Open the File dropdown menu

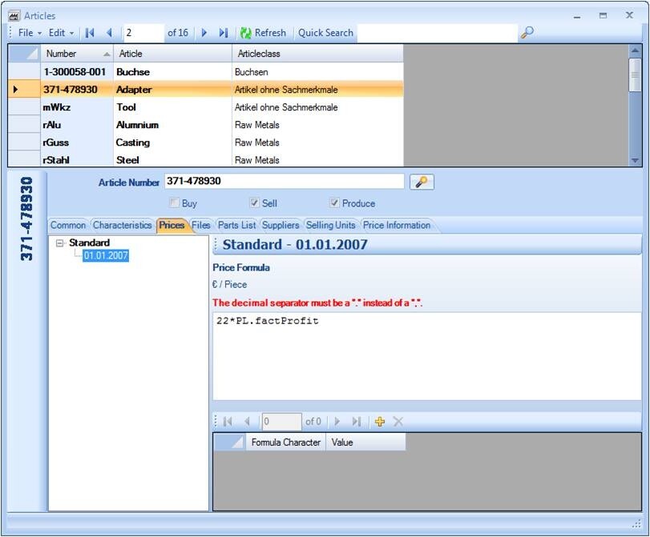pyautogui.click(x=30, y=33)
